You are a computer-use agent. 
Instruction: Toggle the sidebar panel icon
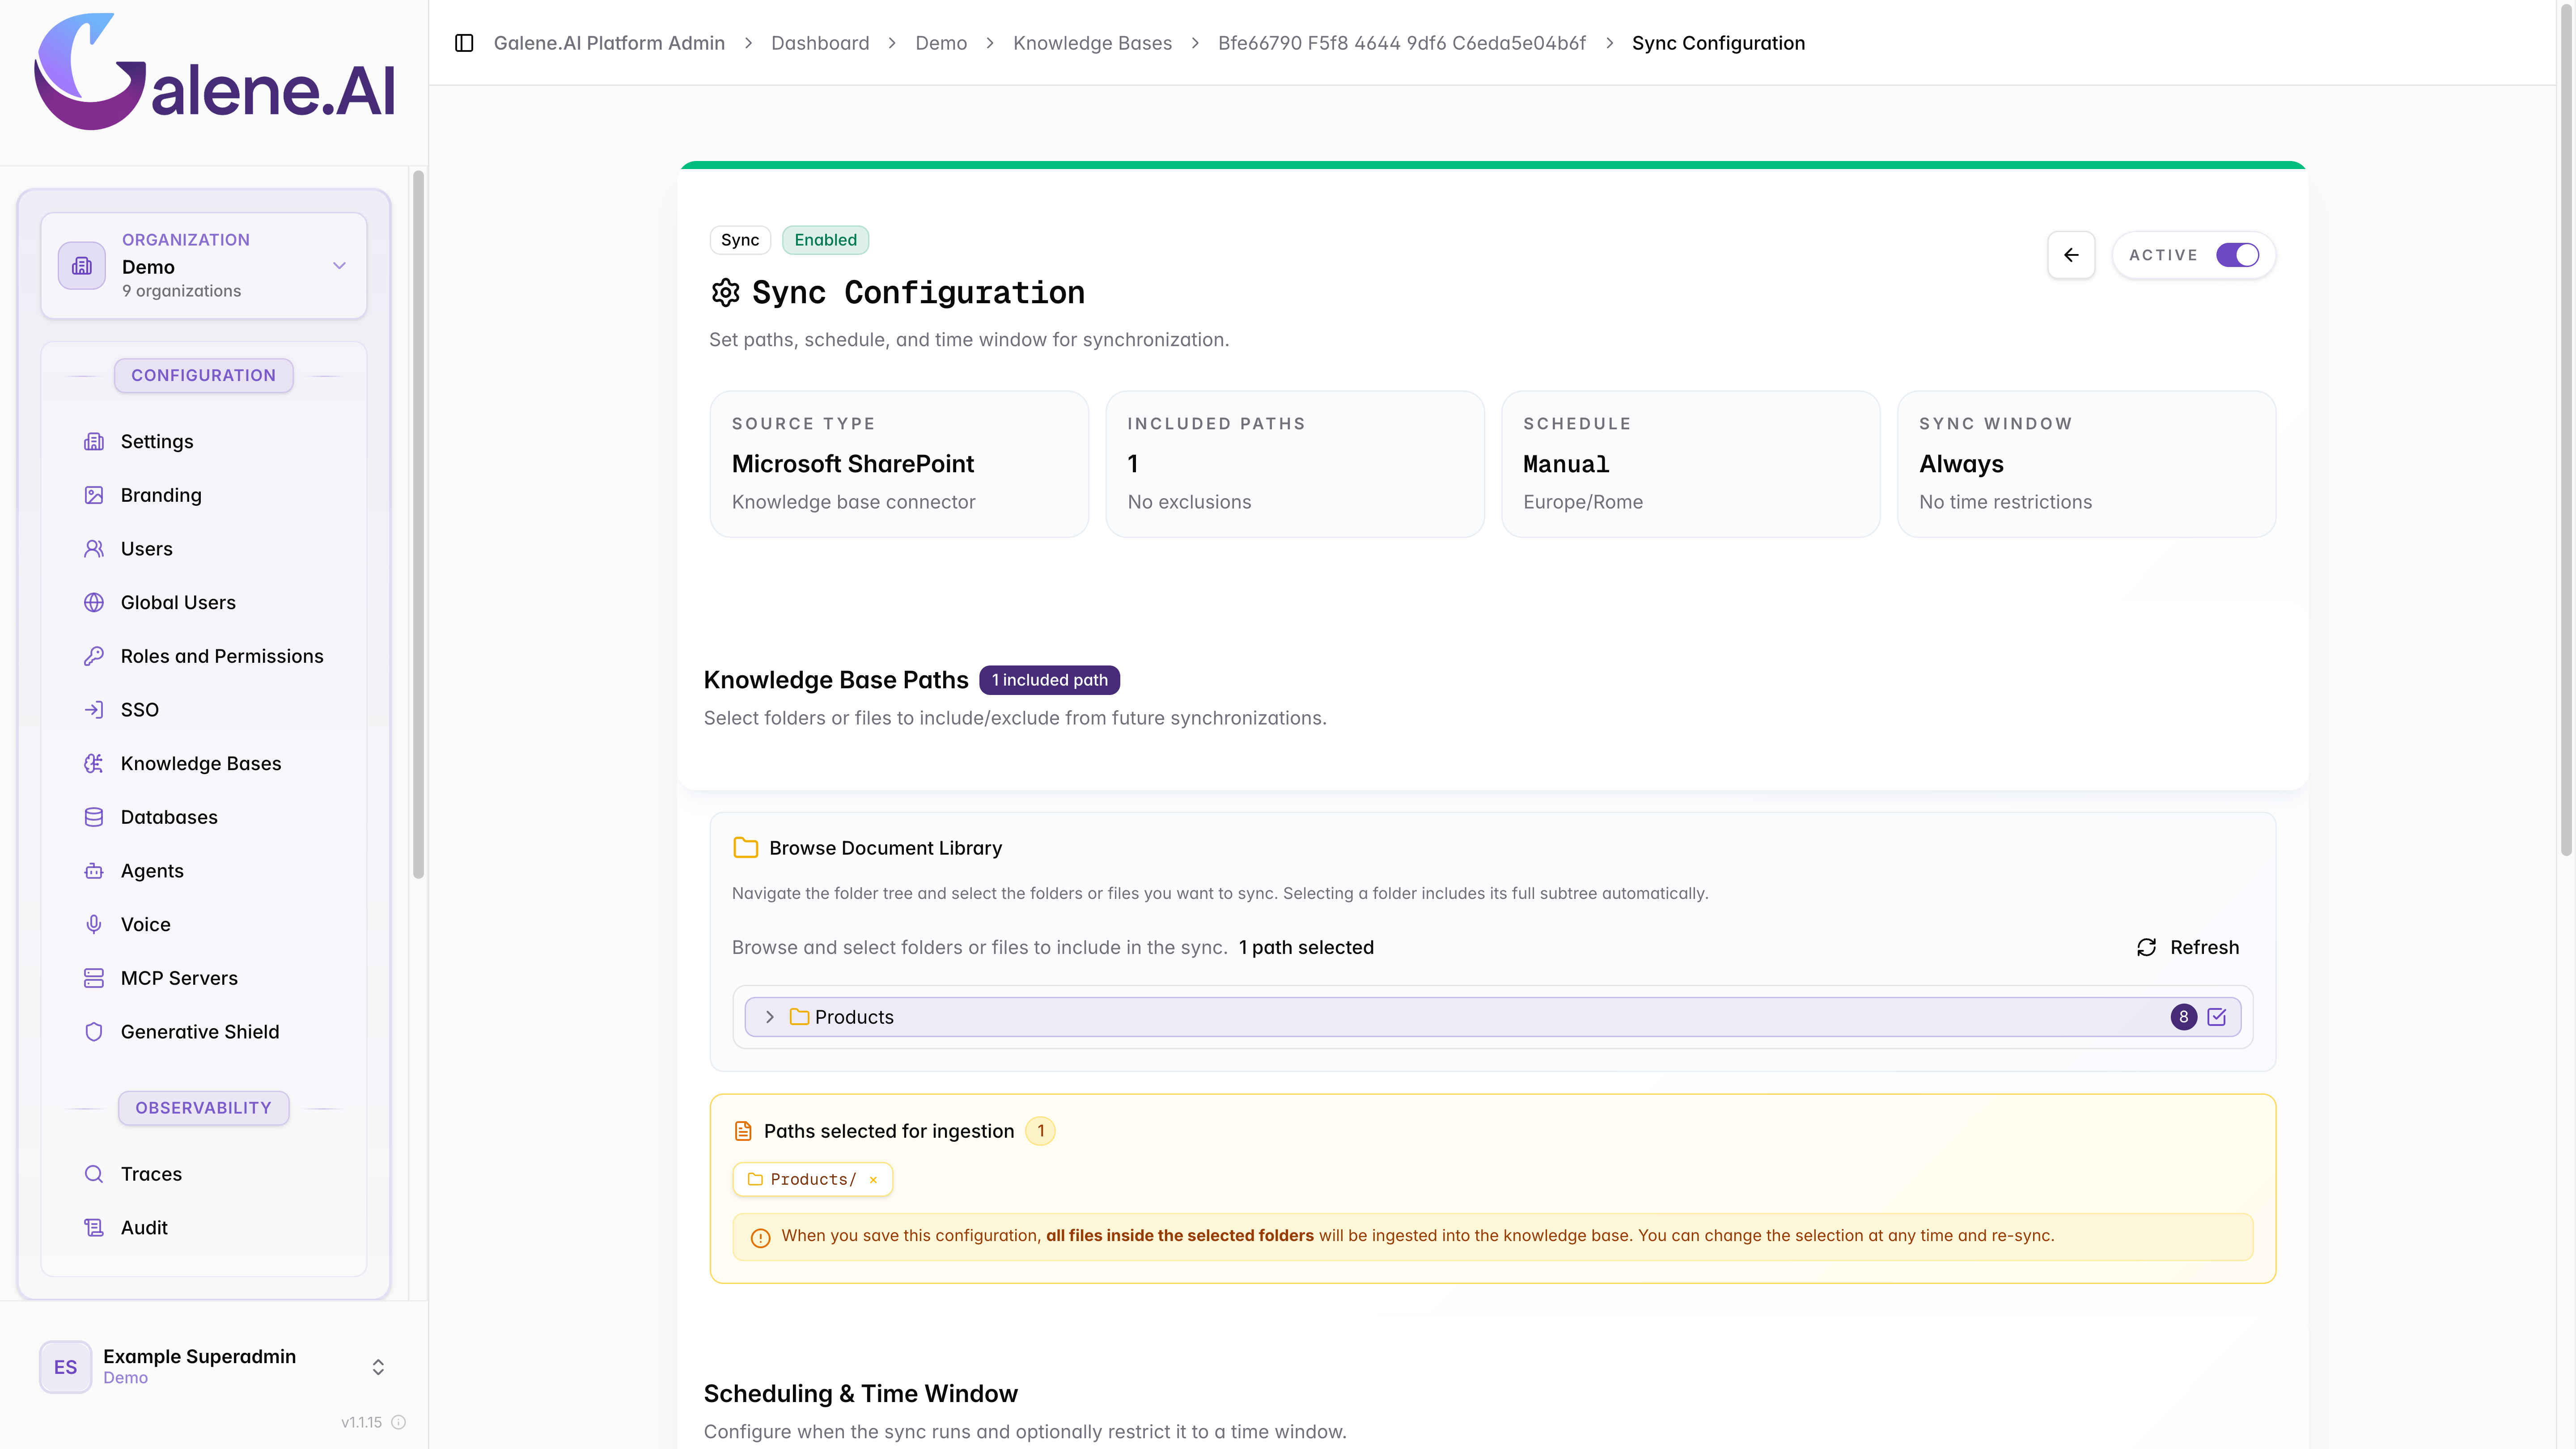tap(464, 43)
